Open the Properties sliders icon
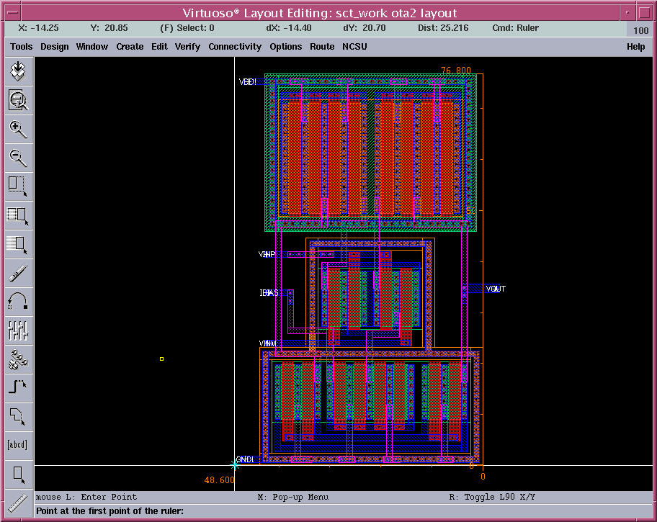657x522 pixels. coord(19,331)
